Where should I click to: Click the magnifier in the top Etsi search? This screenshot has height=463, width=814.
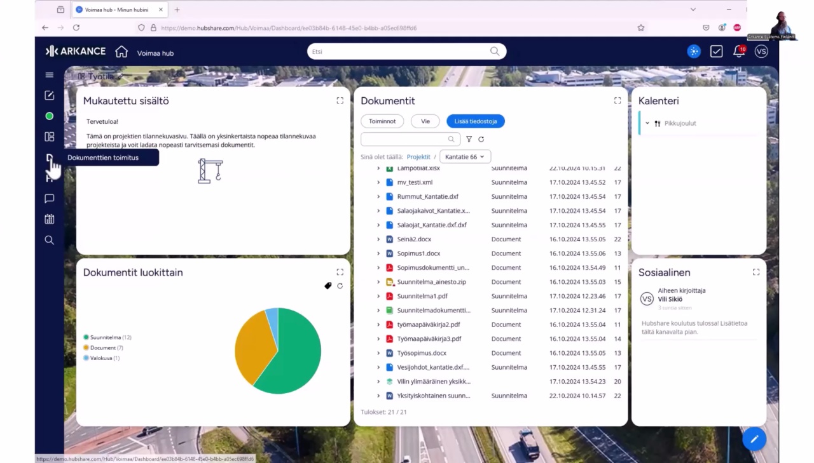[495, 51]
